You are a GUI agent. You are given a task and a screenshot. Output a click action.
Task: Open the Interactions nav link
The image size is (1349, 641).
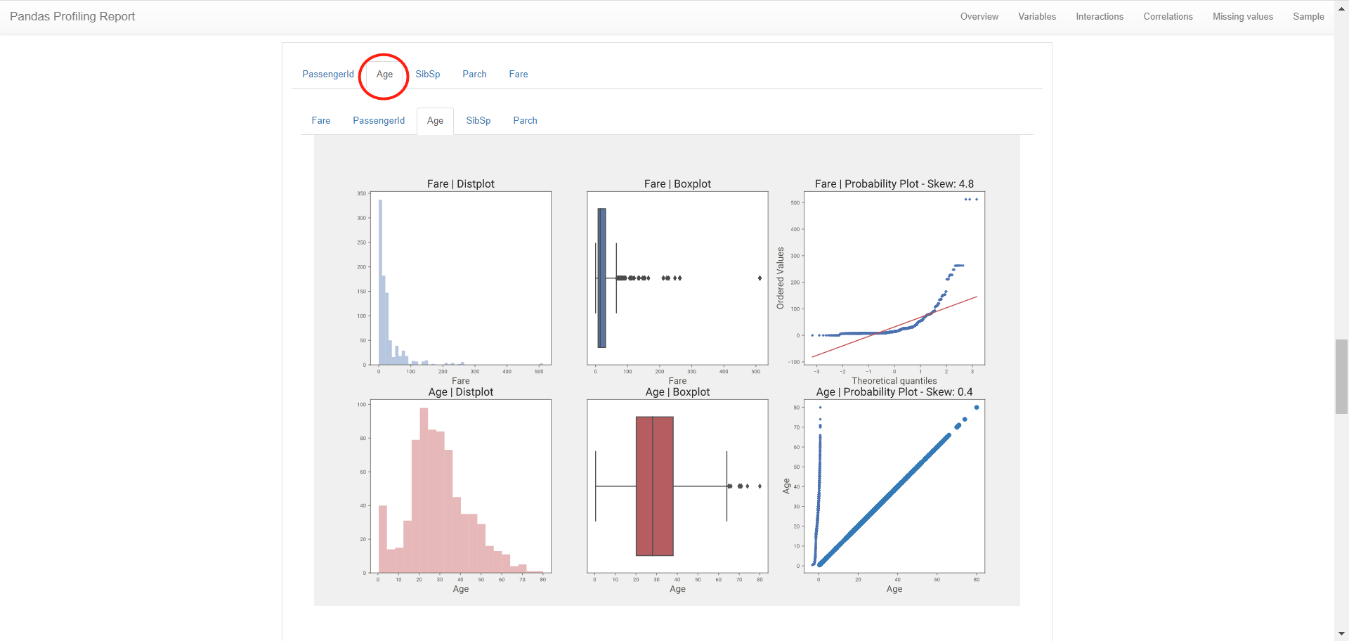1099,16
